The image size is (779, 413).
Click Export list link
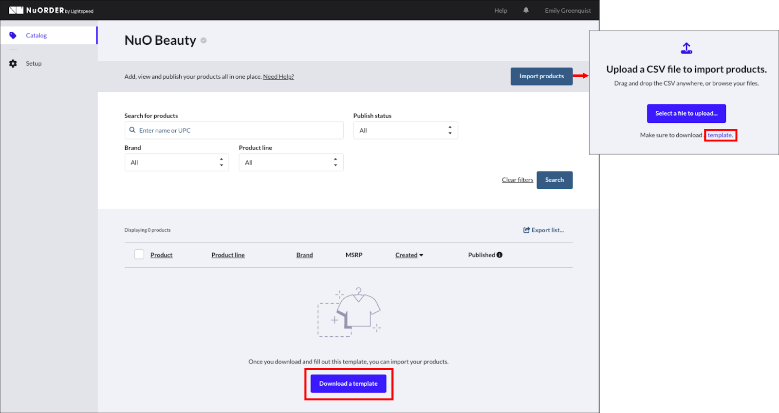[544, 230]
